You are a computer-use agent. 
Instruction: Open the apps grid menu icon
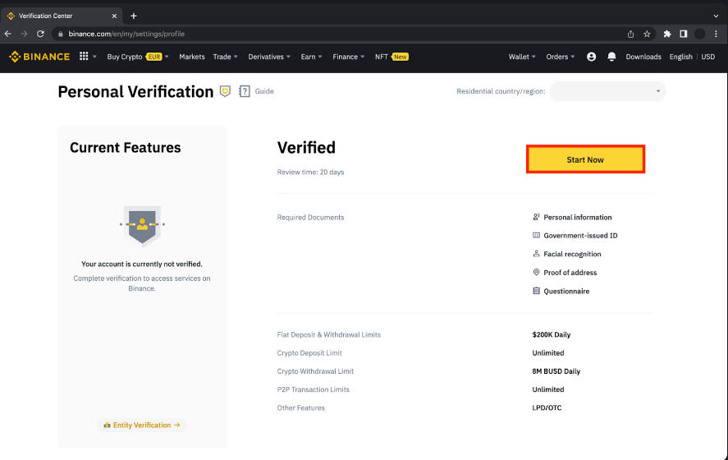84,56
